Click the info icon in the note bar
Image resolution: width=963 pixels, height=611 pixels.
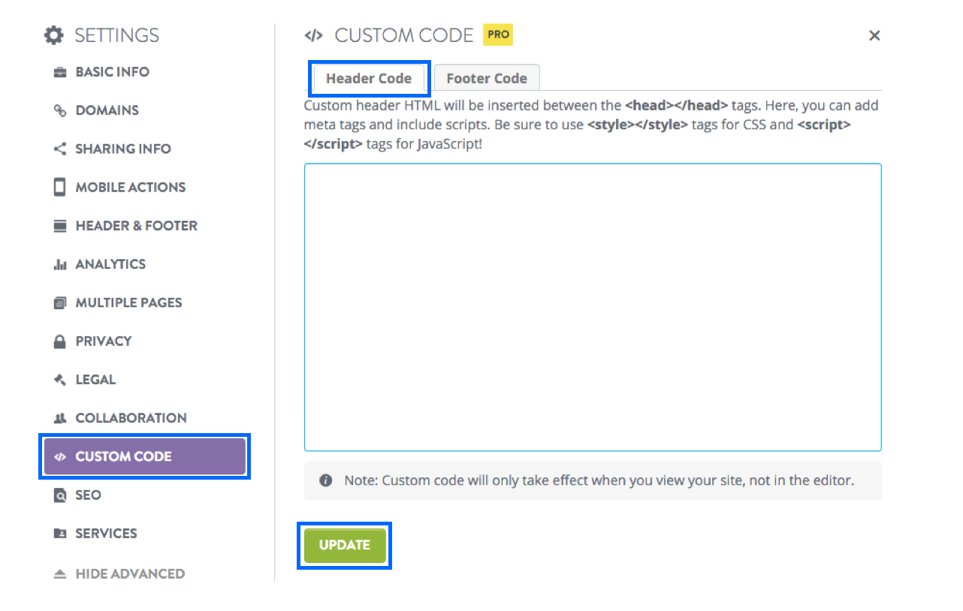coord(325,480)
